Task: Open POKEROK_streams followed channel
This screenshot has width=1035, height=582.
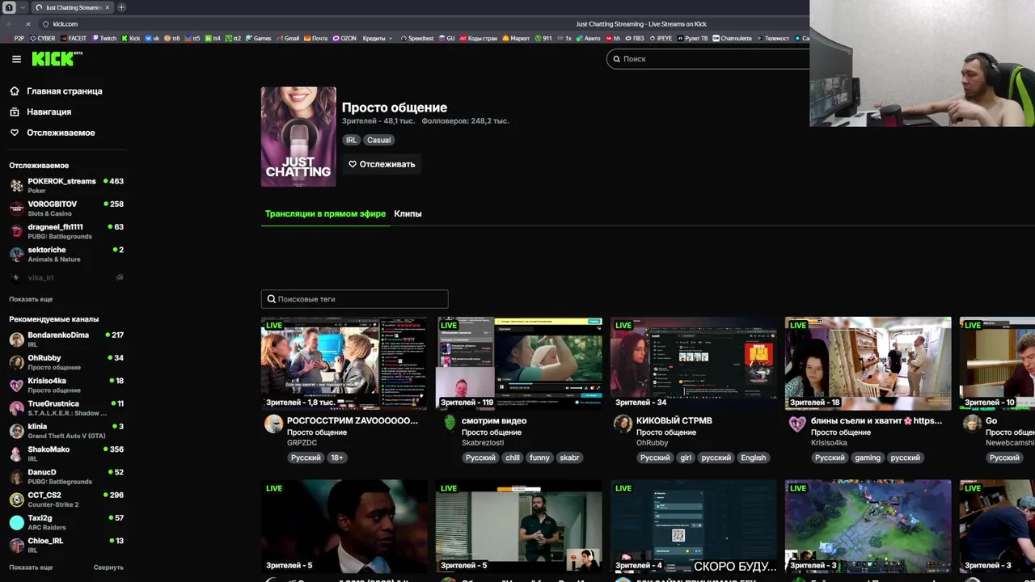Action: [x=66, y=185]
